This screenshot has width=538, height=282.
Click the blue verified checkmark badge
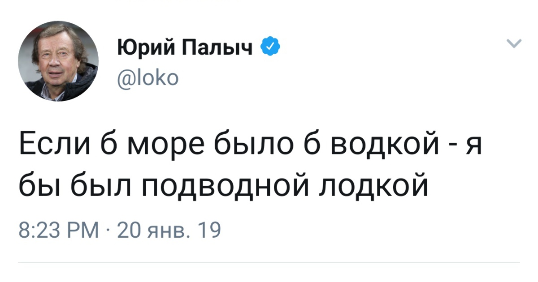tap(271, 47)
